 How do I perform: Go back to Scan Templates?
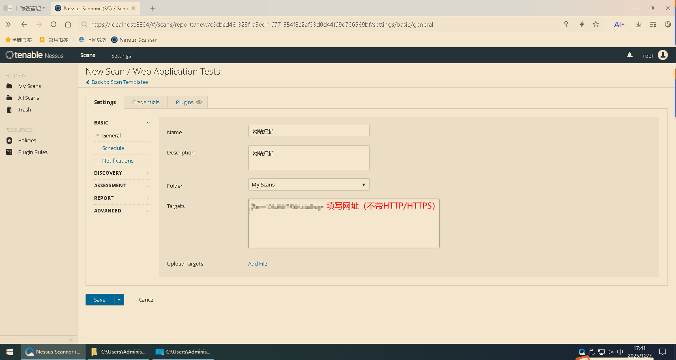coord(119,82)
